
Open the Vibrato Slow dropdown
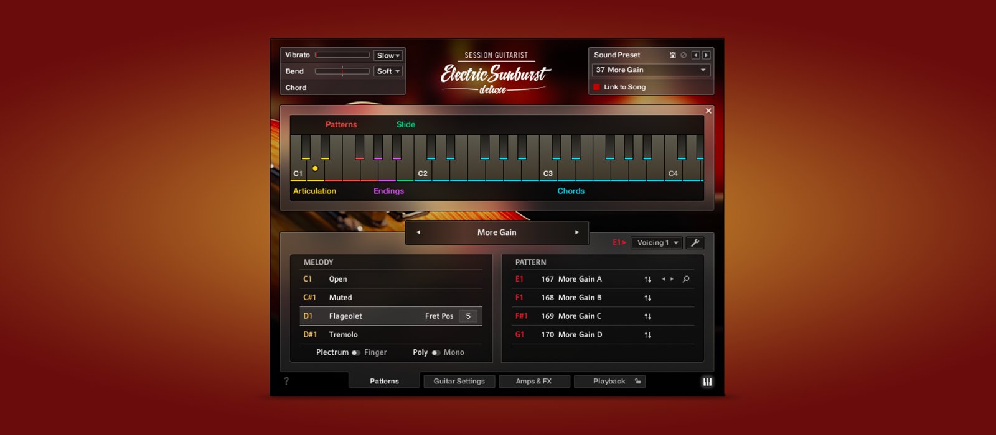coord(388,55)
